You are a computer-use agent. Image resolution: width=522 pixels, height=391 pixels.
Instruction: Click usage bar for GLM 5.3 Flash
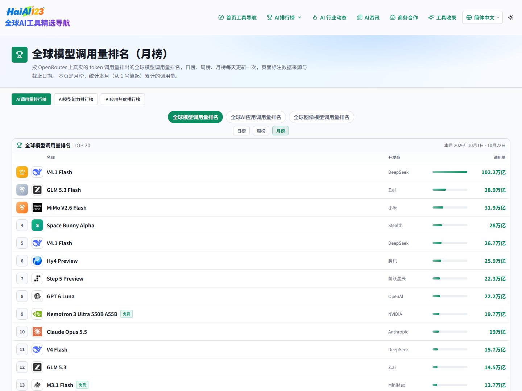(450, 190)
